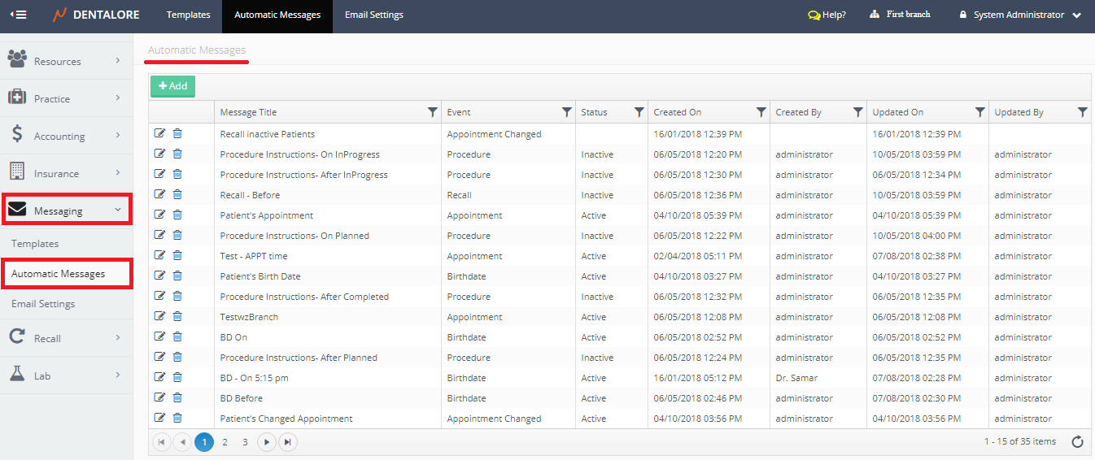Viewport: 1095px width, 460px height.
Task: Open the System Administrator user dropdown
Action: (x=1020, y=15)
